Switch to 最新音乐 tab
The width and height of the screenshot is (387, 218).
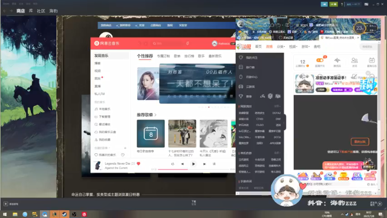point(215,56)
